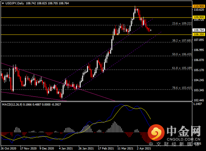Select Fibonacci 23.6 = 109.222 label
The width and height of the screenshot is (206, 151).
point(182,23)
